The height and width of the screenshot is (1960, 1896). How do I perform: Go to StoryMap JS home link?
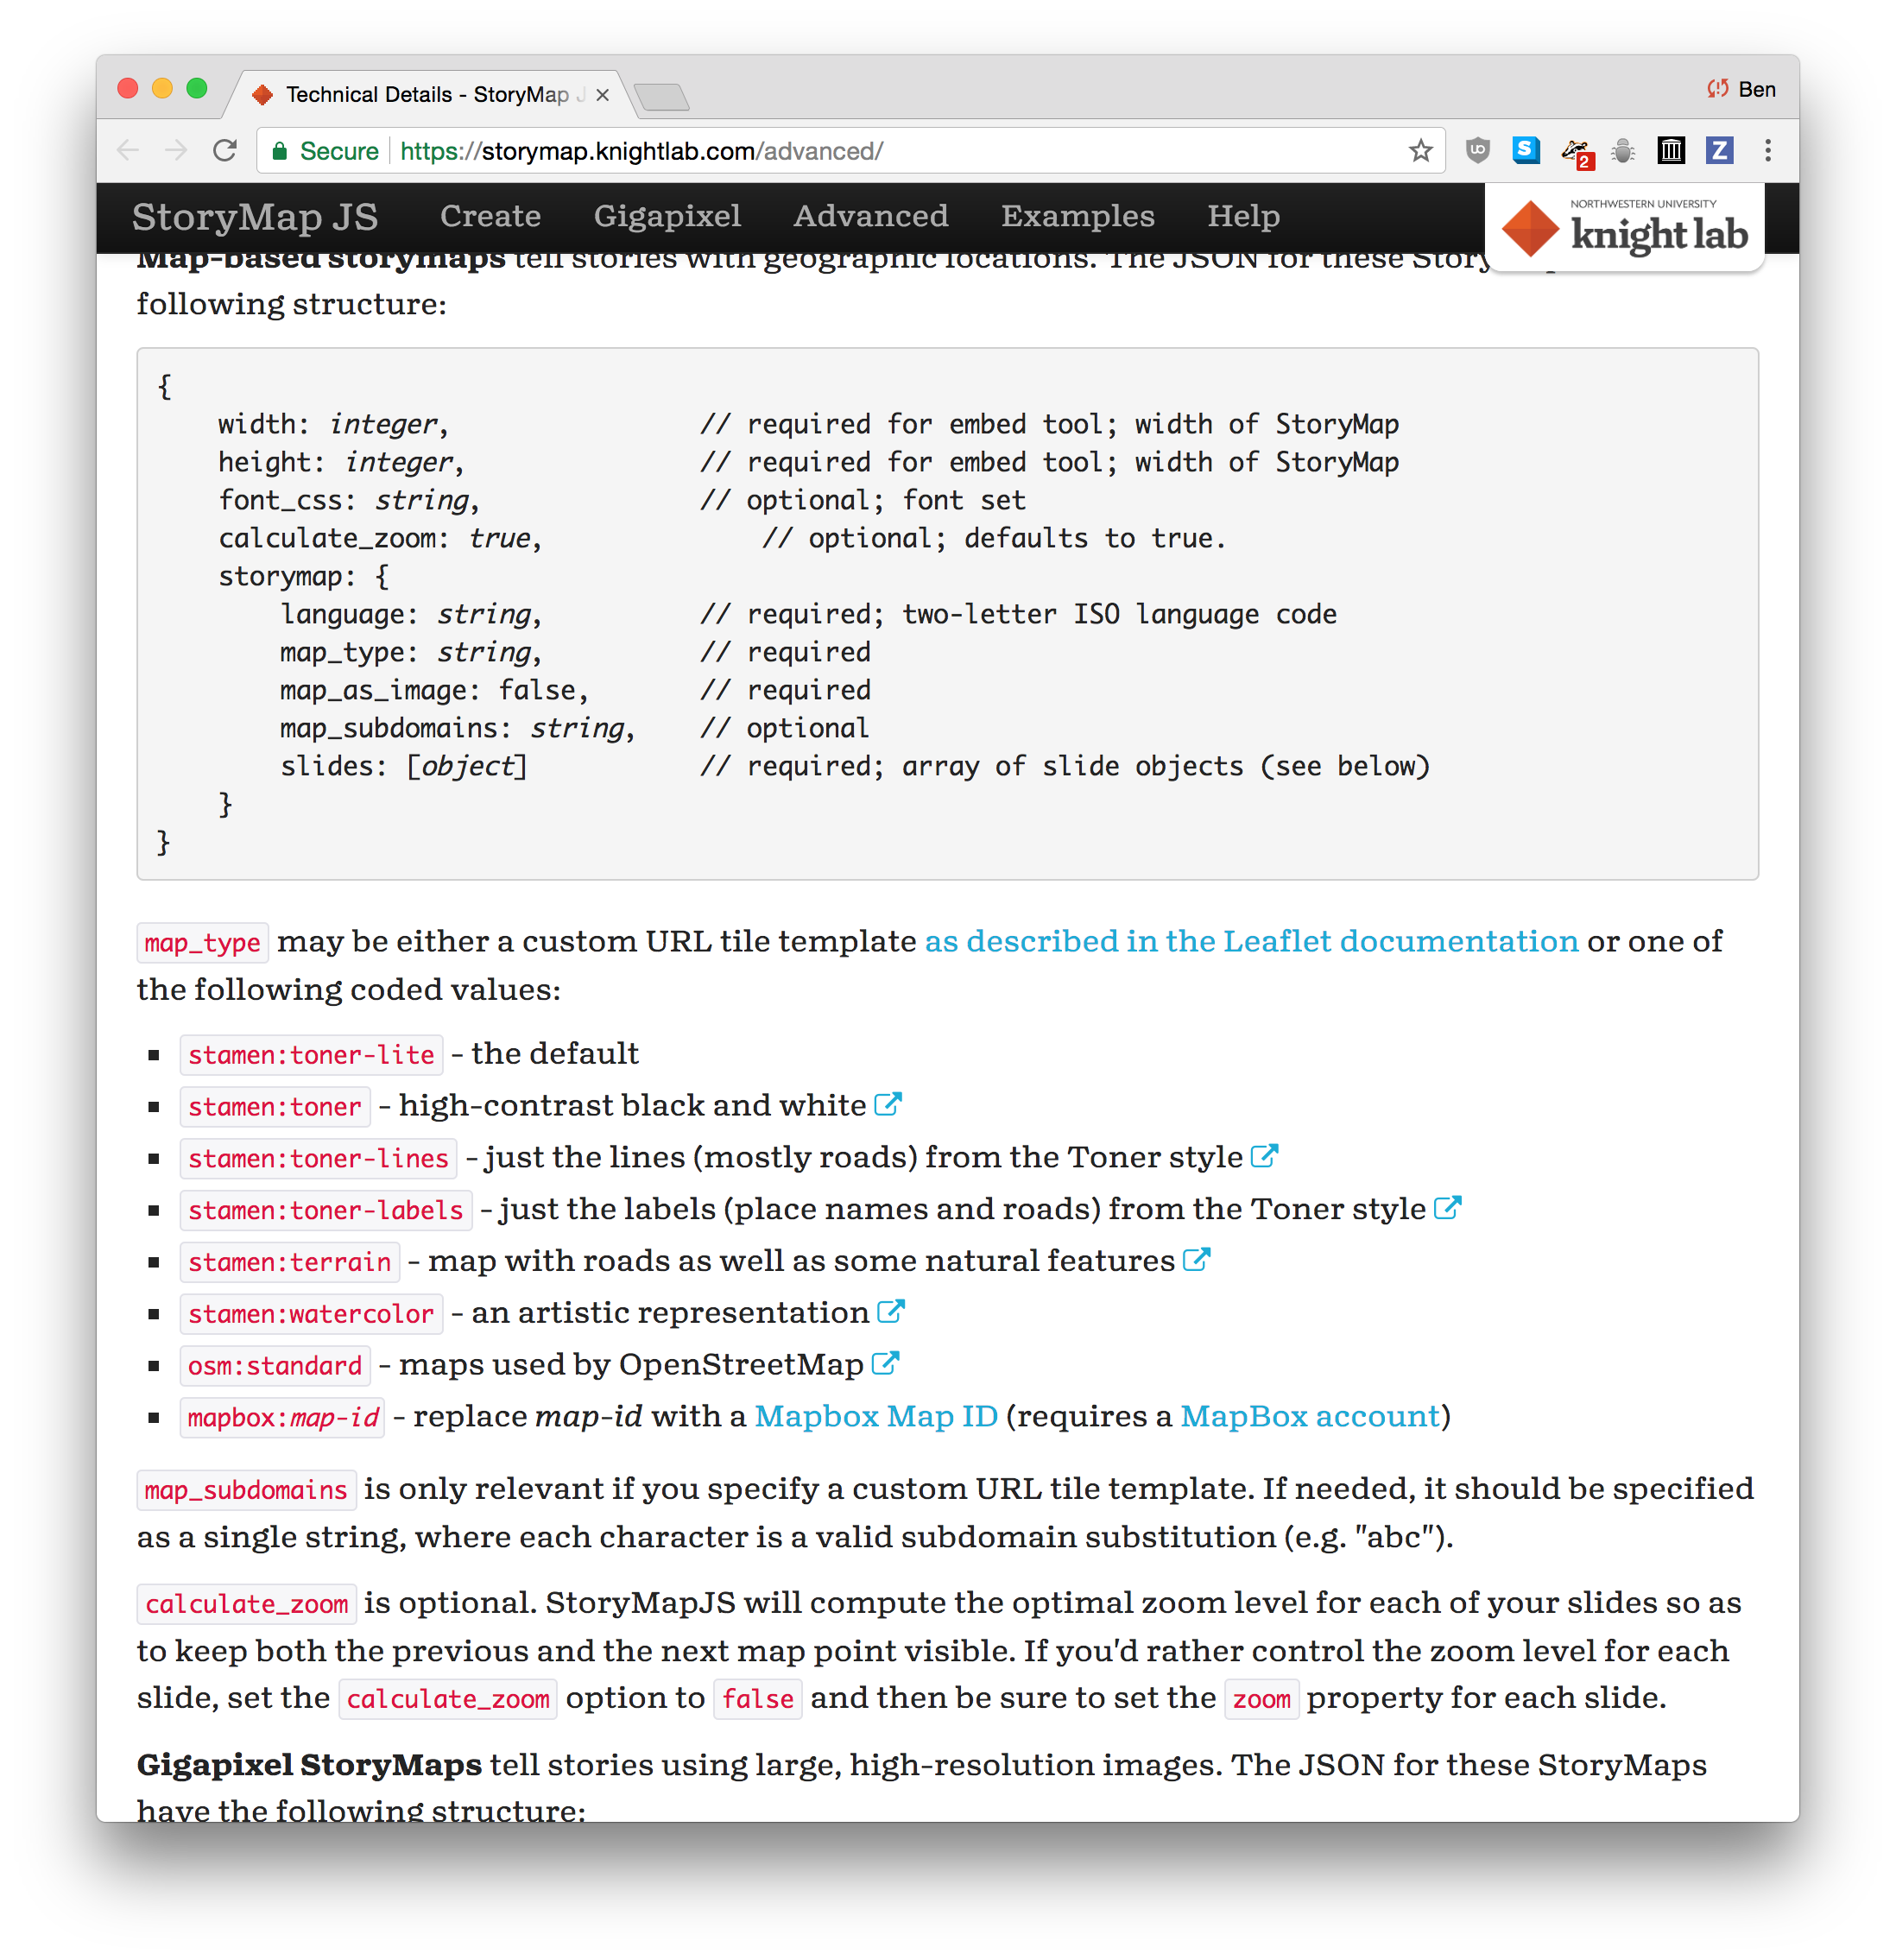(255, 217)
